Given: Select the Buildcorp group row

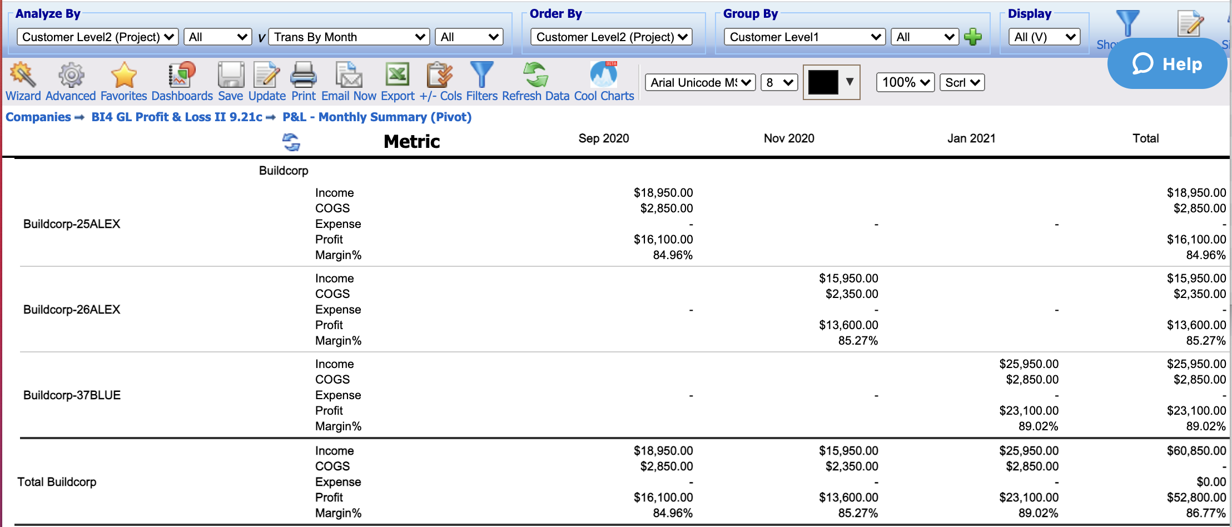Looking at the screenshot, I should (x=284, y=171).
